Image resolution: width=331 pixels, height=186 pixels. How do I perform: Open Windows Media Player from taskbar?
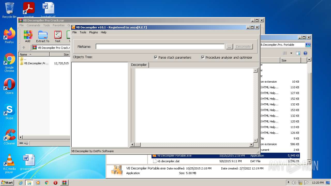38,183
